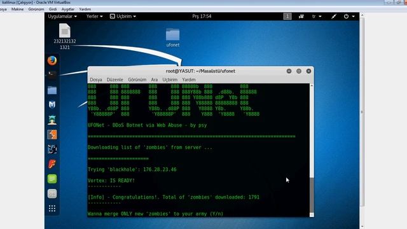407x229 pixels.
Task: Click the 'Wanna merge ONLY new zombies' prompt line
Action: (x=155, y=214)
